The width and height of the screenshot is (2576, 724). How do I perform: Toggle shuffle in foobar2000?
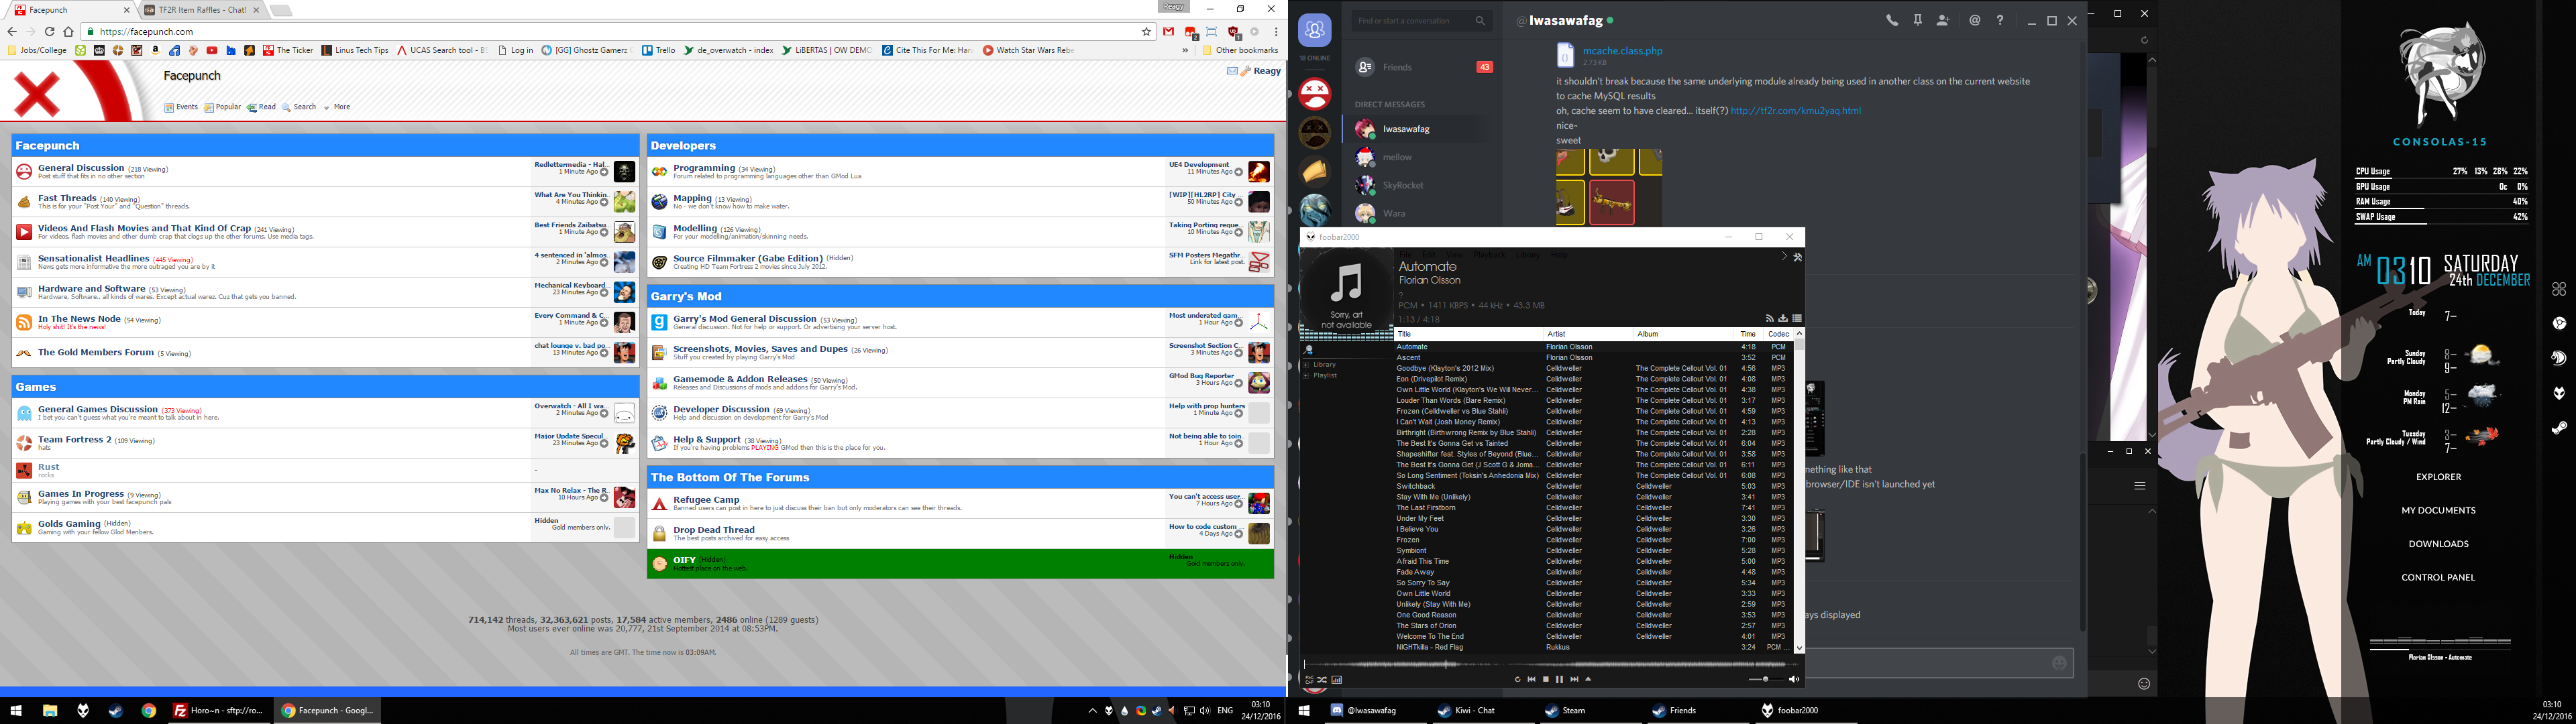point(1322,680)
